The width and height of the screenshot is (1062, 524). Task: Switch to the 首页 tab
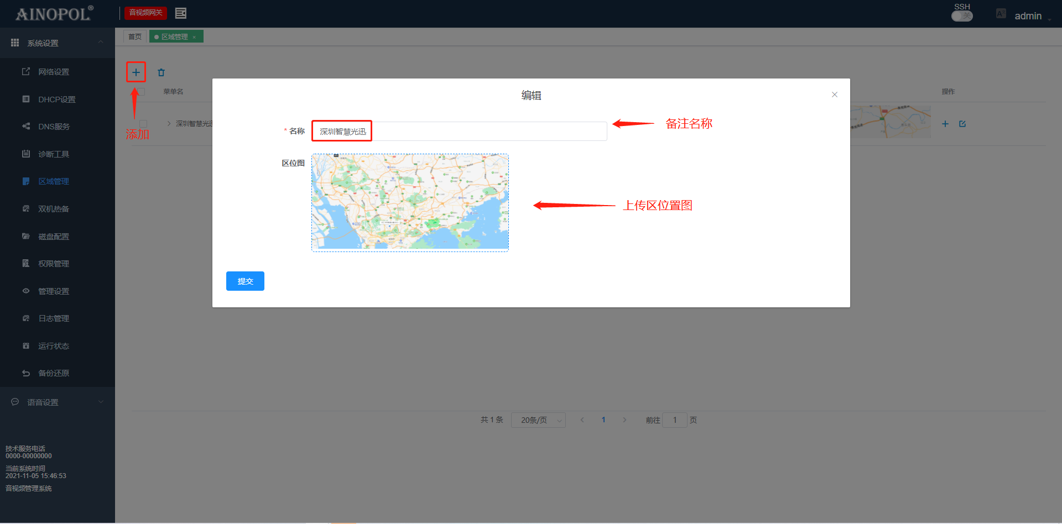(x=134, y=36)
